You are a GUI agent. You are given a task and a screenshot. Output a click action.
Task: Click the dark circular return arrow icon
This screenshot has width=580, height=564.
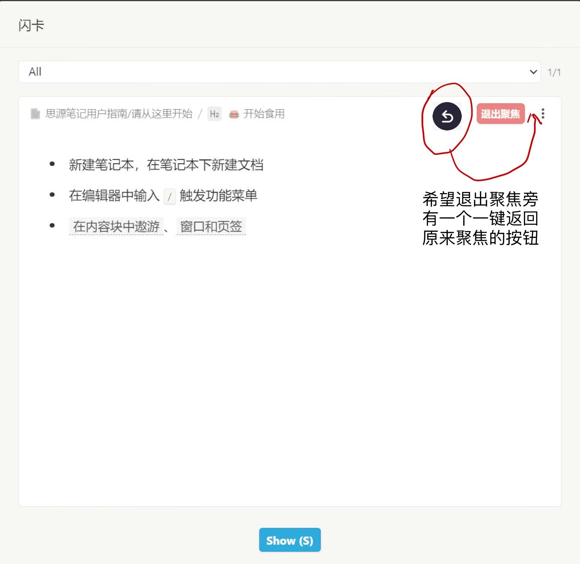(x=448, y=116)
